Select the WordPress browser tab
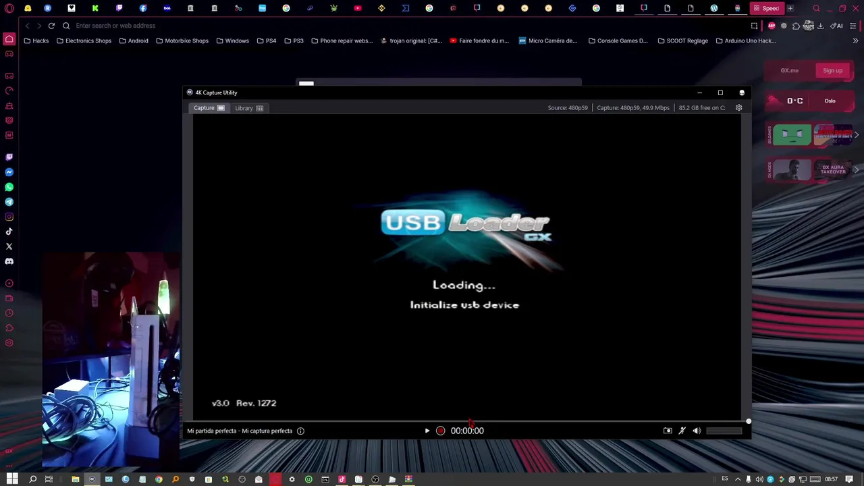864x486 pixels. (x=713, y=8)
